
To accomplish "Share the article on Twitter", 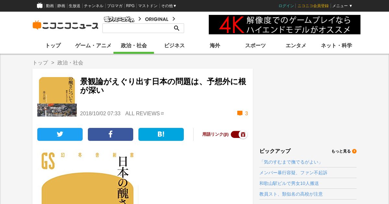I will (x=60, y=134).
